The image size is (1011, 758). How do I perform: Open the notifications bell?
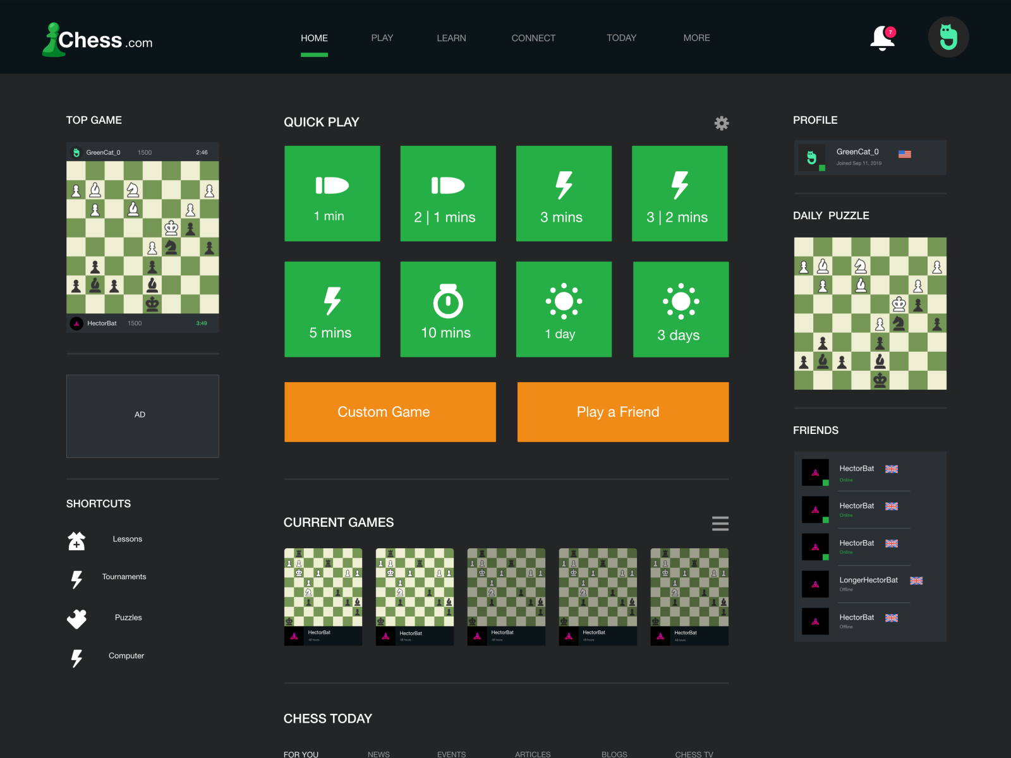tap(882, 37)
